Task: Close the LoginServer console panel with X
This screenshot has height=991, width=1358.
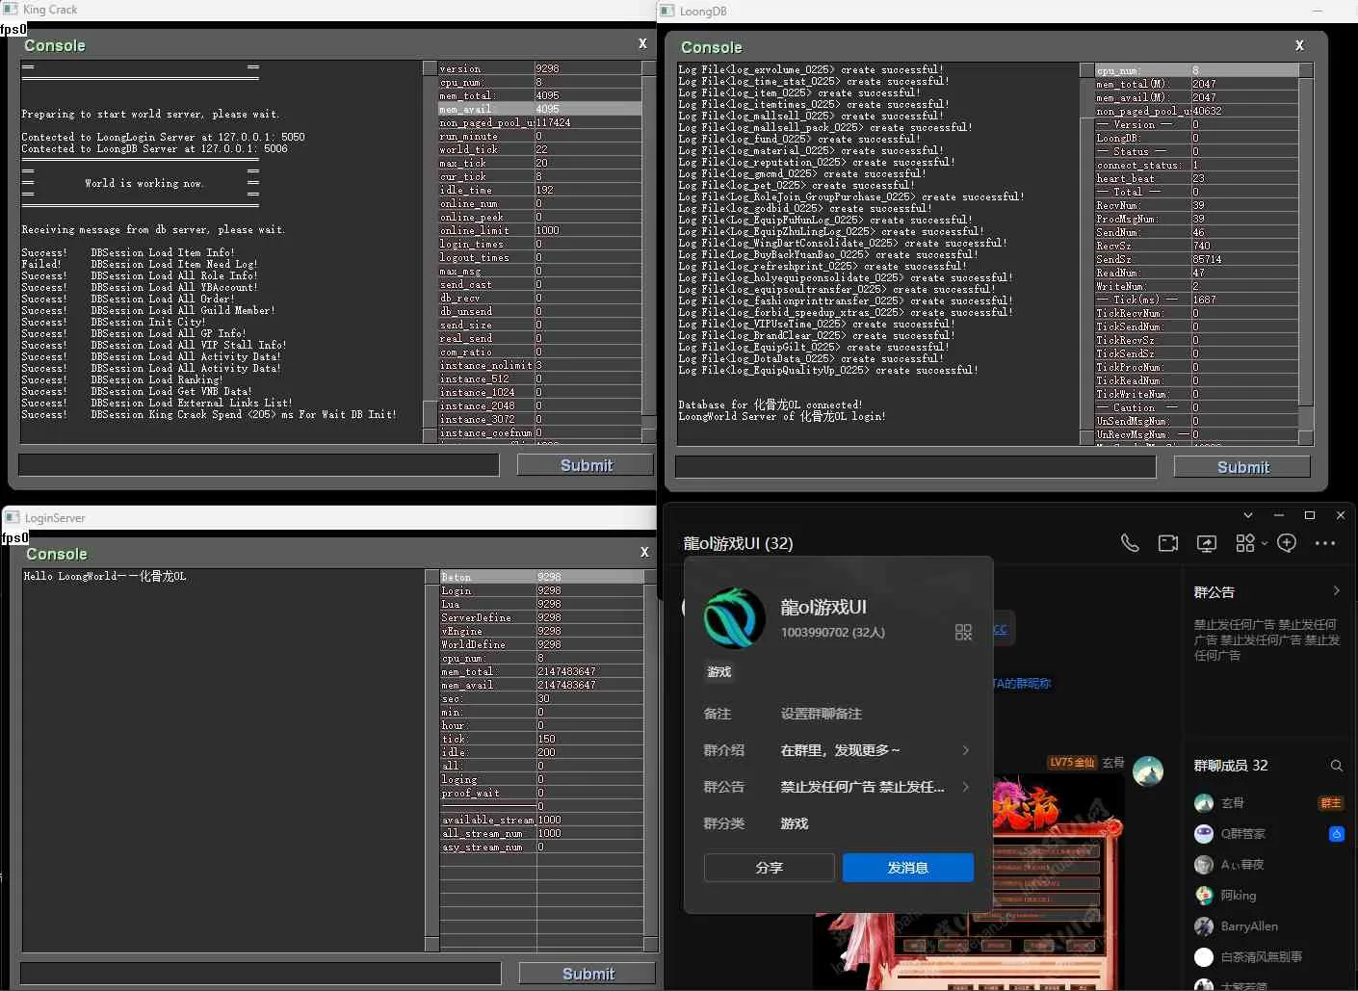Action: [x=644, y=552]
